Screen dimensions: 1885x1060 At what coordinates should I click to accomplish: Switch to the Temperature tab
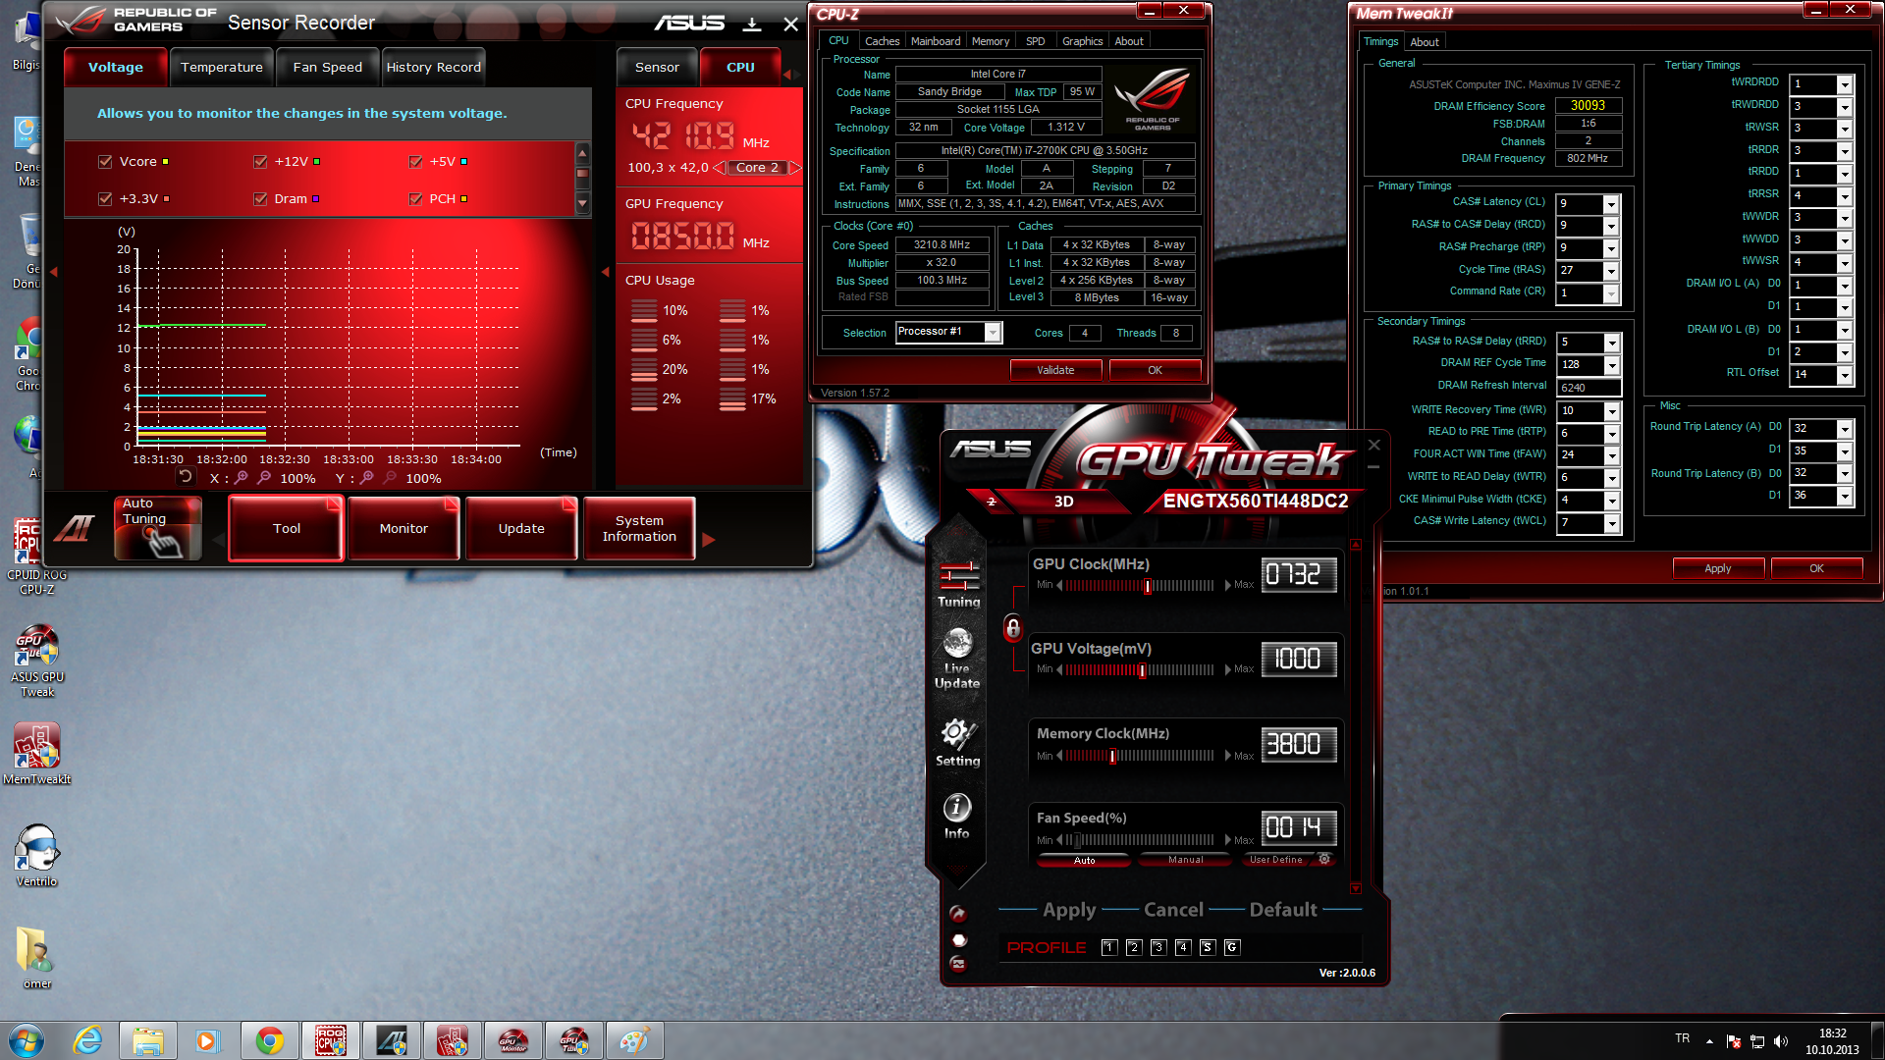(222, 68)
